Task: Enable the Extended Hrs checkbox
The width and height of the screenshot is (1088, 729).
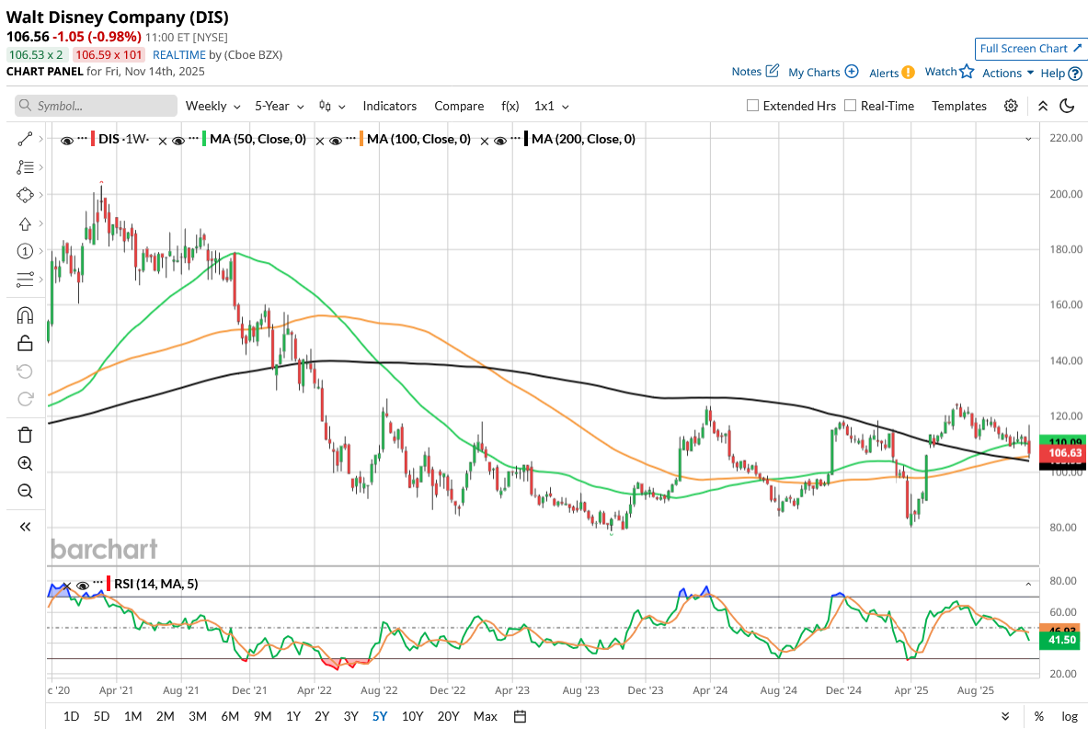Action: click(x=752, y=106)
